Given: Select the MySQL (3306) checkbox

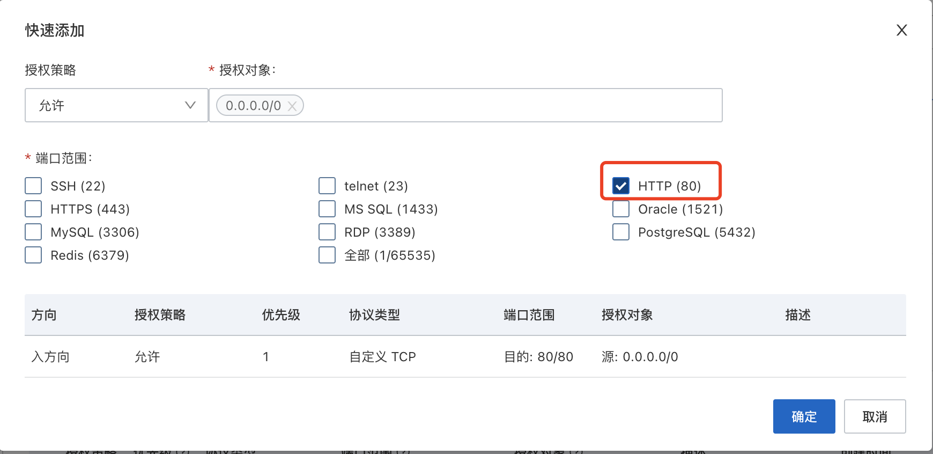Looking at the screenshot, I should [x=34, y=232].
